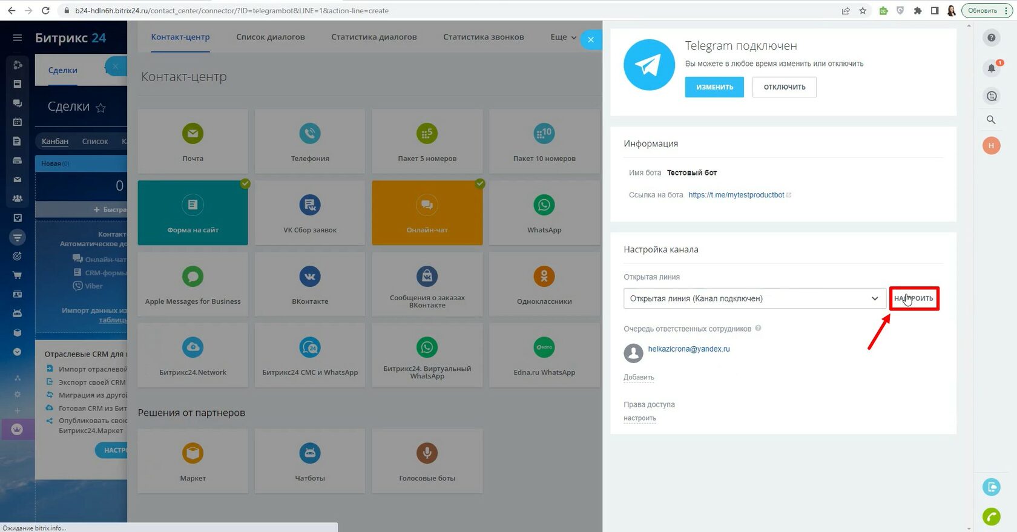Open the feed icon in right sidebar
The height and width of the screenshot is (532, 1017).
point(991,96)
